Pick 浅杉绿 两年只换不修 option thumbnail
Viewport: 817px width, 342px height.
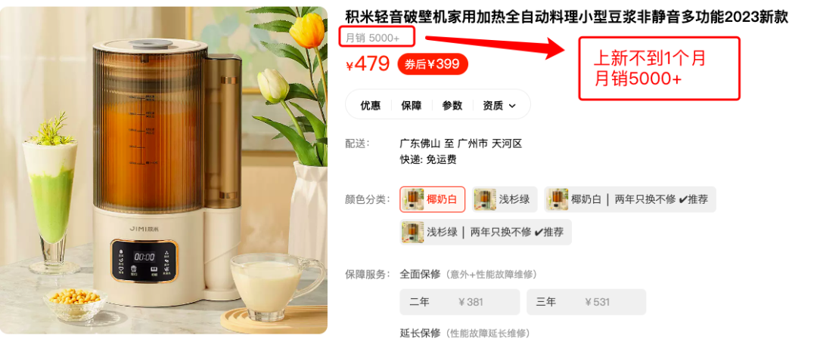pyautogui.click(x=413, y=233)
